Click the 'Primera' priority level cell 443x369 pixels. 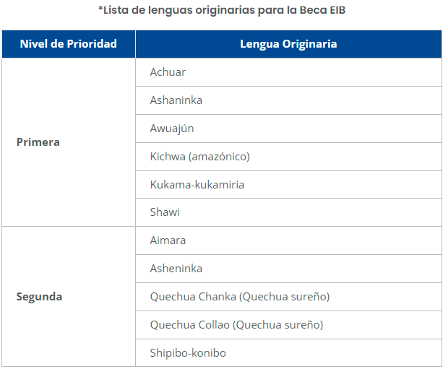pos(38,142)
